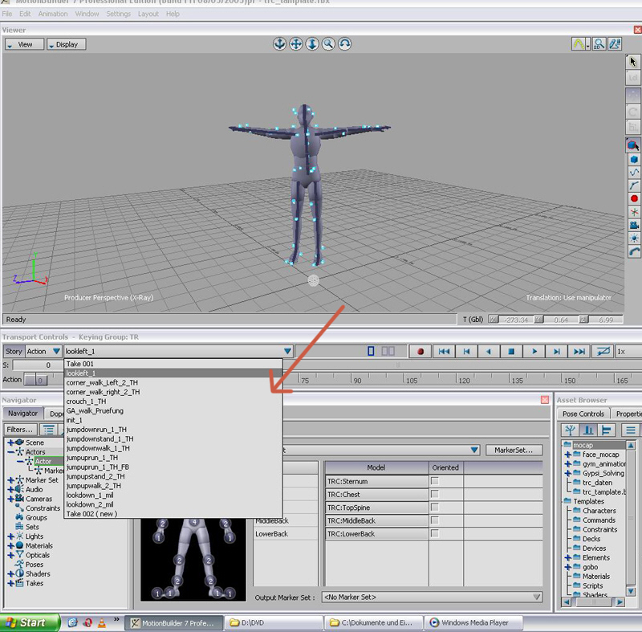Click the stop playback button
Viewport: 642px width, 632px height.
click(510, 352)
